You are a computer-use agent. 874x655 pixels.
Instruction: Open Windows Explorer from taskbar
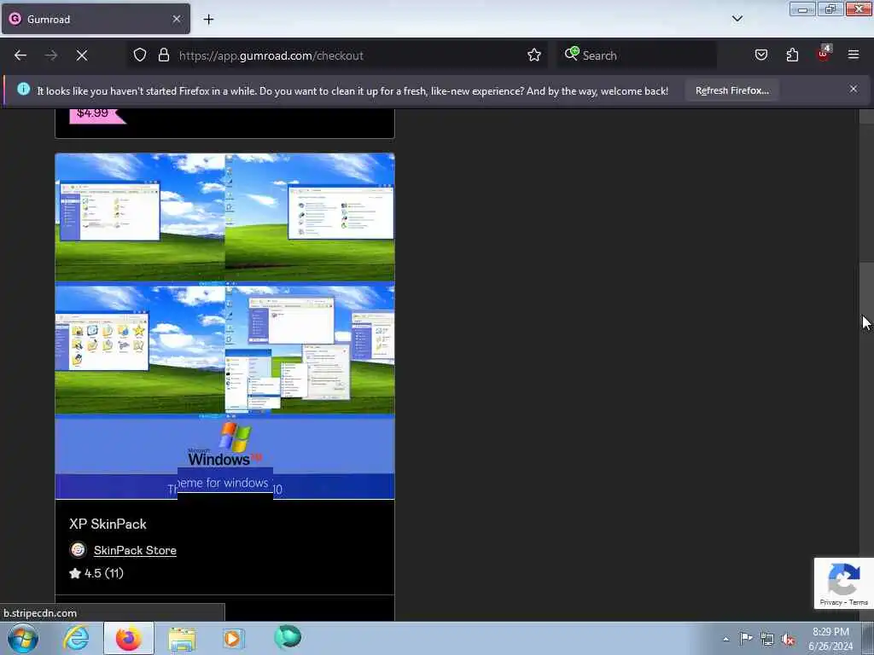[182, 638]
